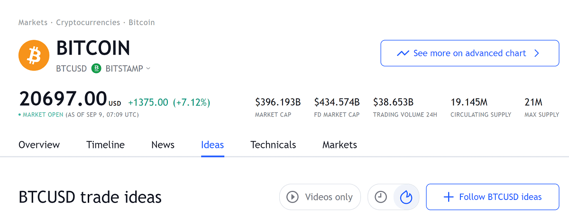Image resolution: width=569 pixels, height=217 pixels.
Task: Open the Markets breadcrumb link
Action: (x=33, y=22)
